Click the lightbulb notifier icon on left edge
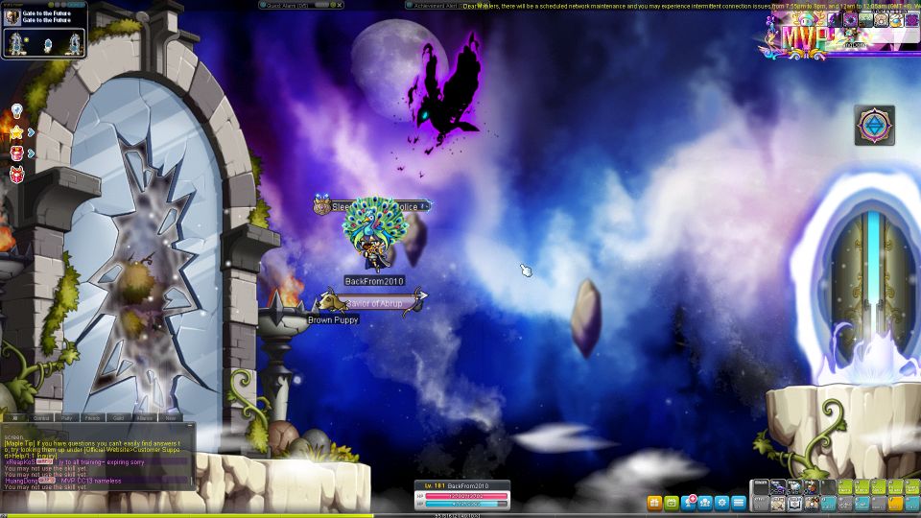Image resolution: width=921 pixels, height=518 pixels. coord(17,110)
